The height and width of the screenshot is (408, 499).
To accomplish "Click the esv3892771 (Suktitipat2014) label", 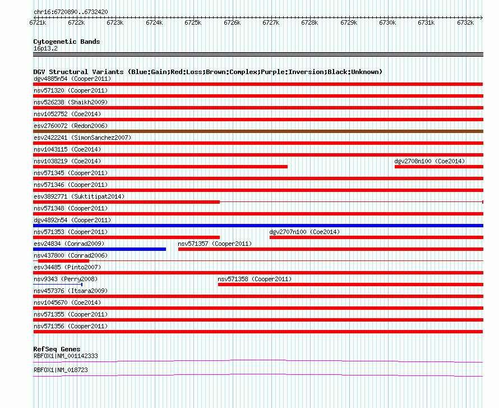I will (x=79, y=196).
